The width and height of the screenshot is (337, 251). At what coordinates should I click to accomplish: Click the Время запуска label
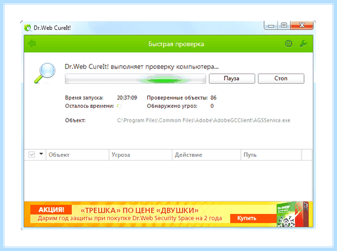[84, 98]
